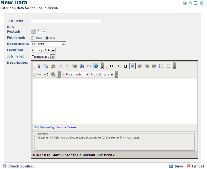The width and height of the screenshot is (207, 169).
Task: Click into the Job Title field
Action: coord(66,21)
